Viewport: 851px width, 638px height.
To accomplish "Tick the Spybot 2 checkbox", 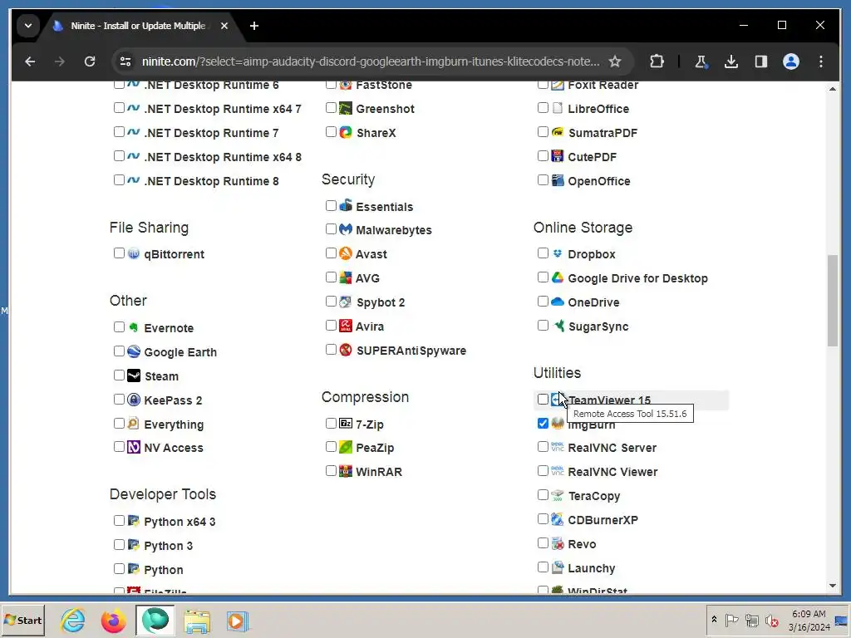I will click(331, 301).
